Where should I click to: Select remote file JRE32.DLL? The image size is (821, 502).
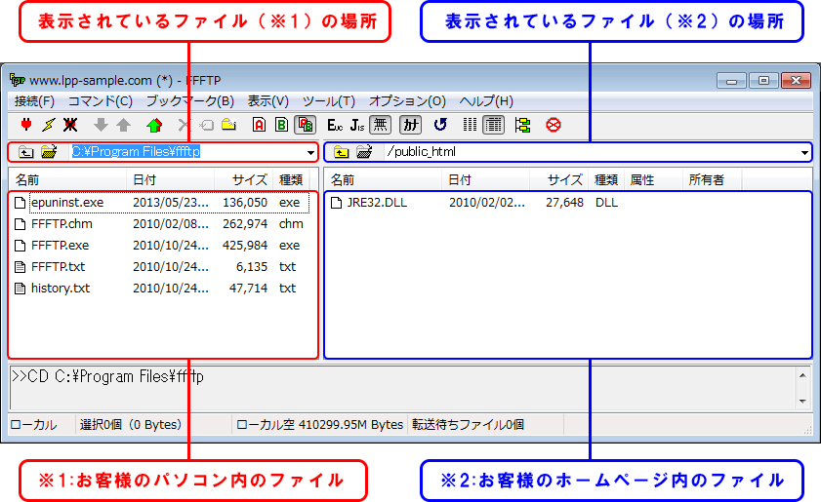pos(377,203)
